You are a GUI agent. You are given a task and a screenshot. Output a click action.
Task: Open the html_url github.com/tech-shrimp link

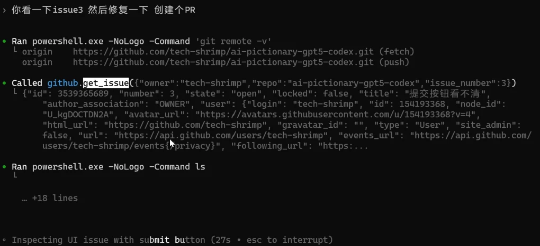click(186, 125)
